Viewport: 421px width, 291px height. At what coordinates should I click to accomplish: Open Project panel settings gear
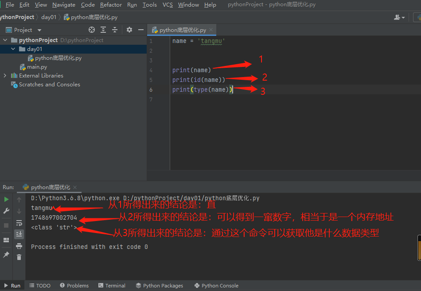(129, 30)
